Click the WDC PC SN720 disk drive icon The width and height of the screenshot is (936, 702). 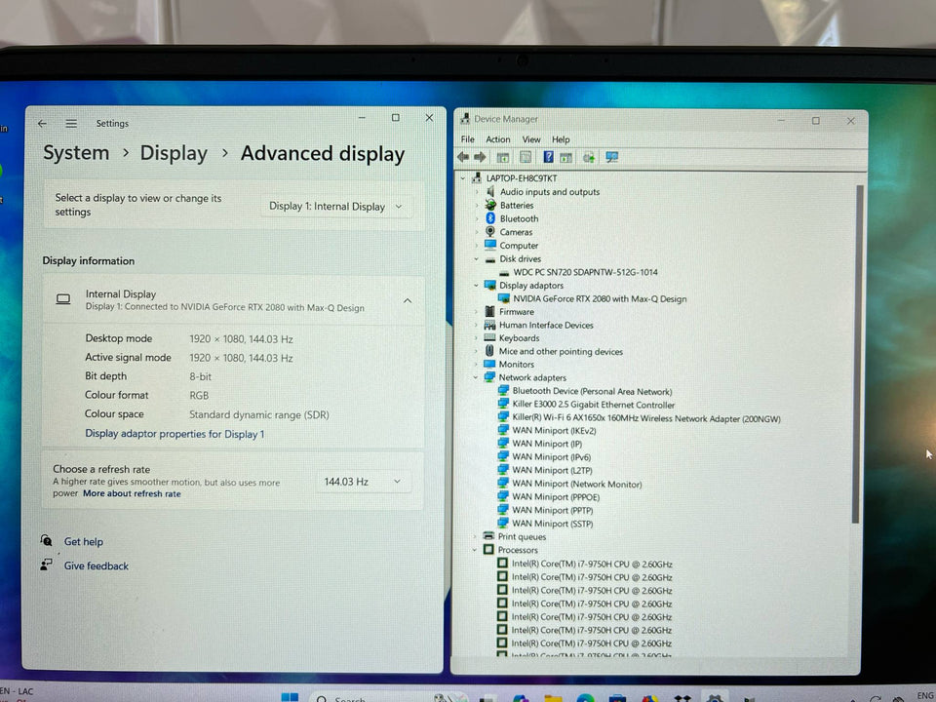coord(504,273)
